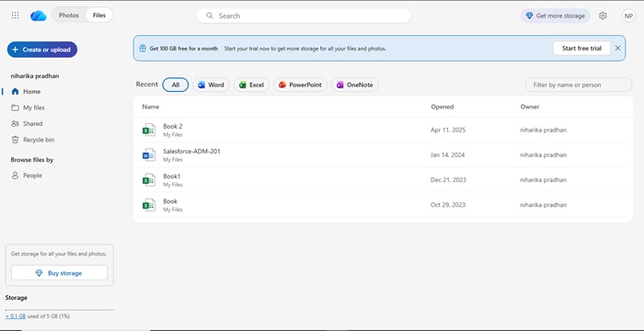
Task: Click Get more storage button
Action: point(556,16)
